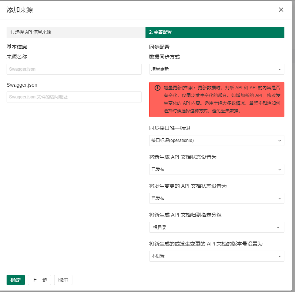Open the API document group dropdown showing 根目录

tap(216, 227)
